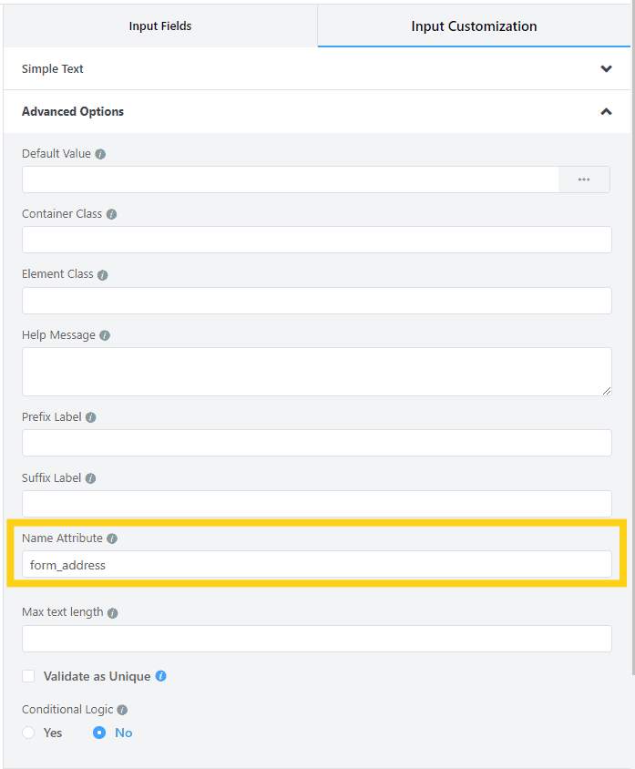Click the Max text length input field
635x769 pixels.
(x=316, y=639)
